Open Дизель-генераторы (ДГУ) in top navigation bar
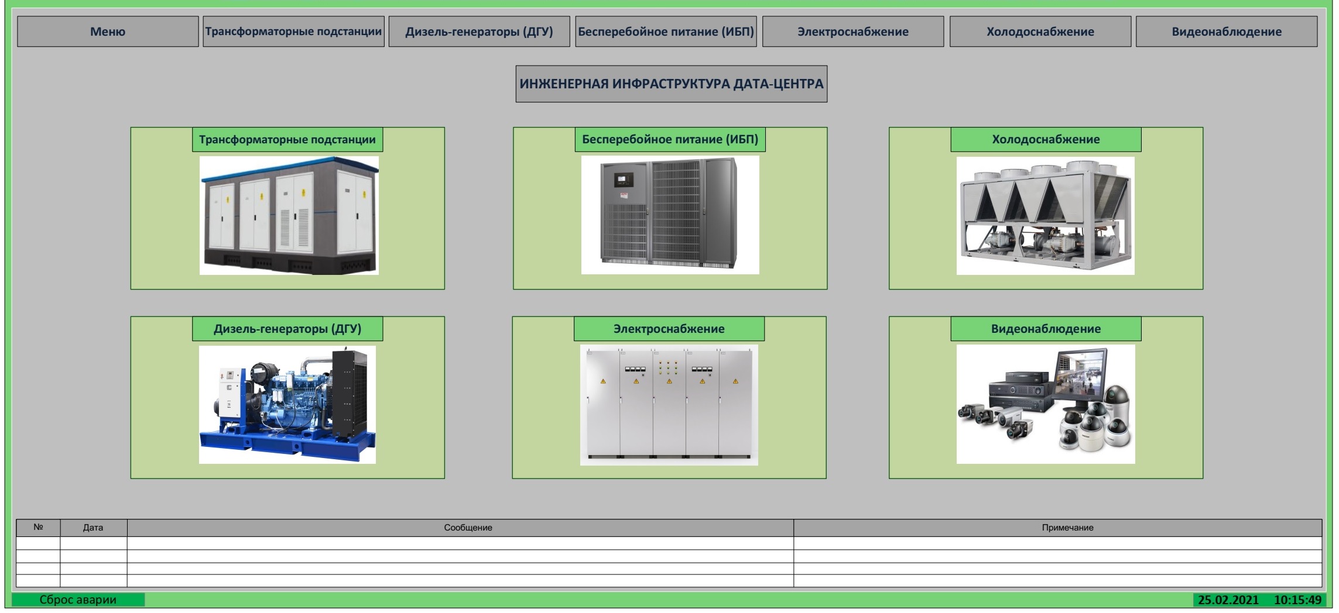1339x613 pixels. click(479, 32)
